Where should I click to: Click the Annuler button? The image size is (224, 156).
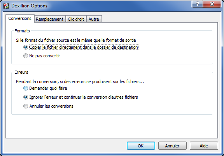(x=172, y=146)
